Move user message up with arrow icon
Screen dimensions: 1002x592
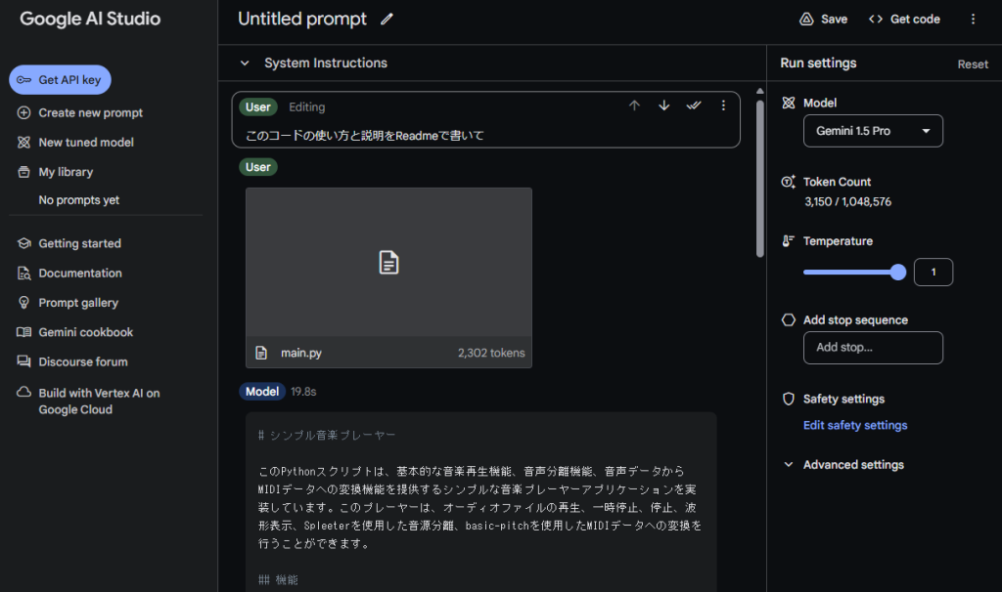[634, 106]
